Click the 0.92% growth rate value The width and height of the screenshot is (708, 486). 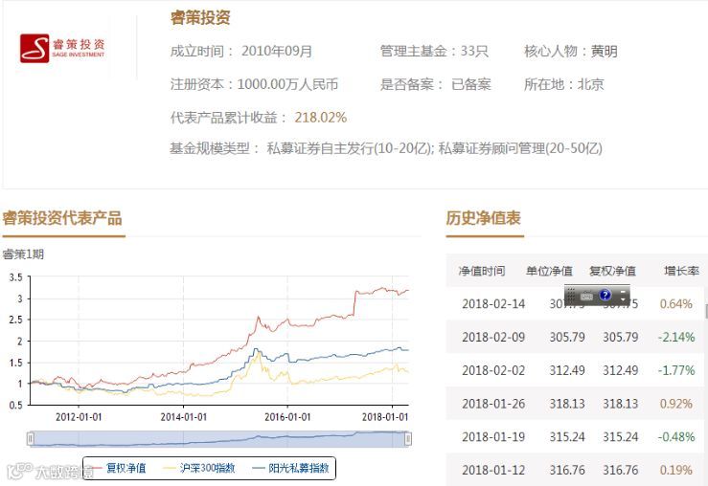(676, 404)
